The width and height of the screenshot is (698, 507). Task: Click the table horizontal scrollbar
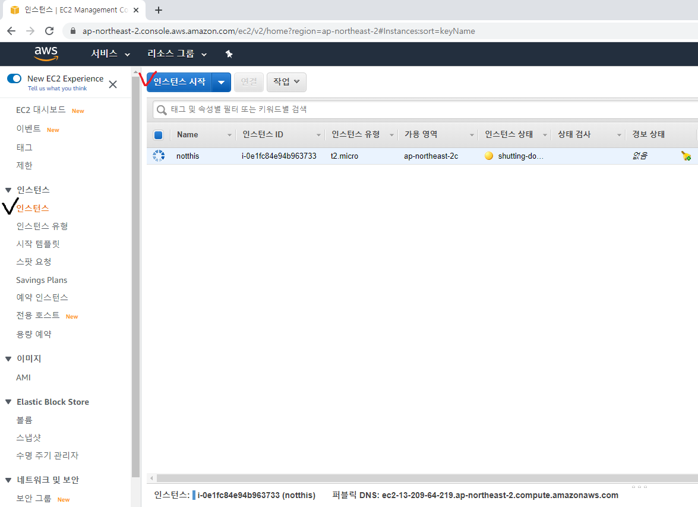coord(427,478)
